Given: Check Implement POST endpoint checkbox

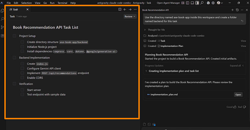Looking at the screenshot, I should point(22,73).
